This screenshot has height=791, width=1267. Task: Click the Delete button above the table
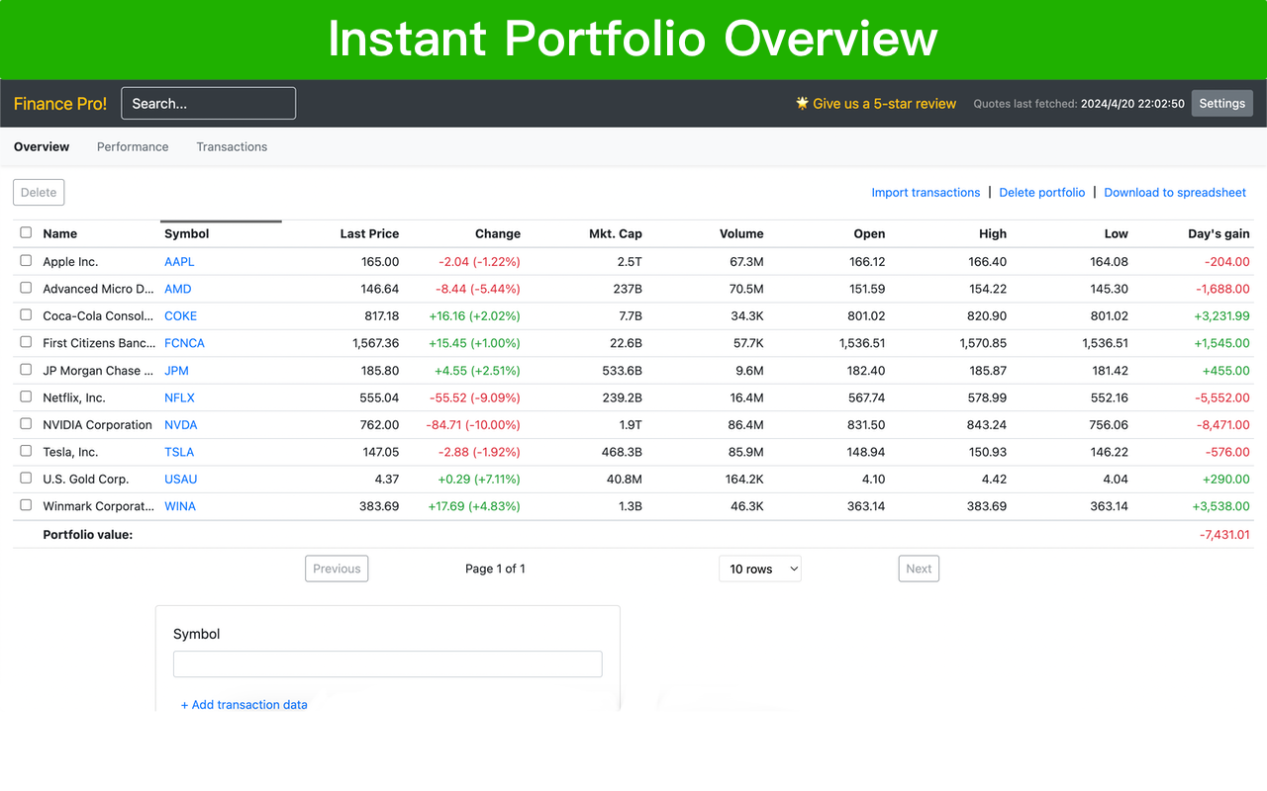[39, 192]
